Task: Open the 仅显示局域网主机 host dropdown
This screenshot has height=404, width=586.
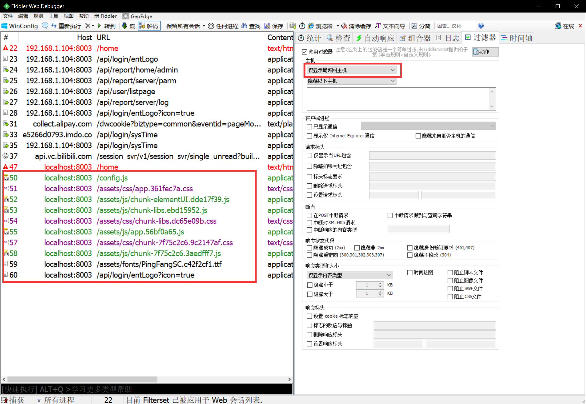Action: 351,70
